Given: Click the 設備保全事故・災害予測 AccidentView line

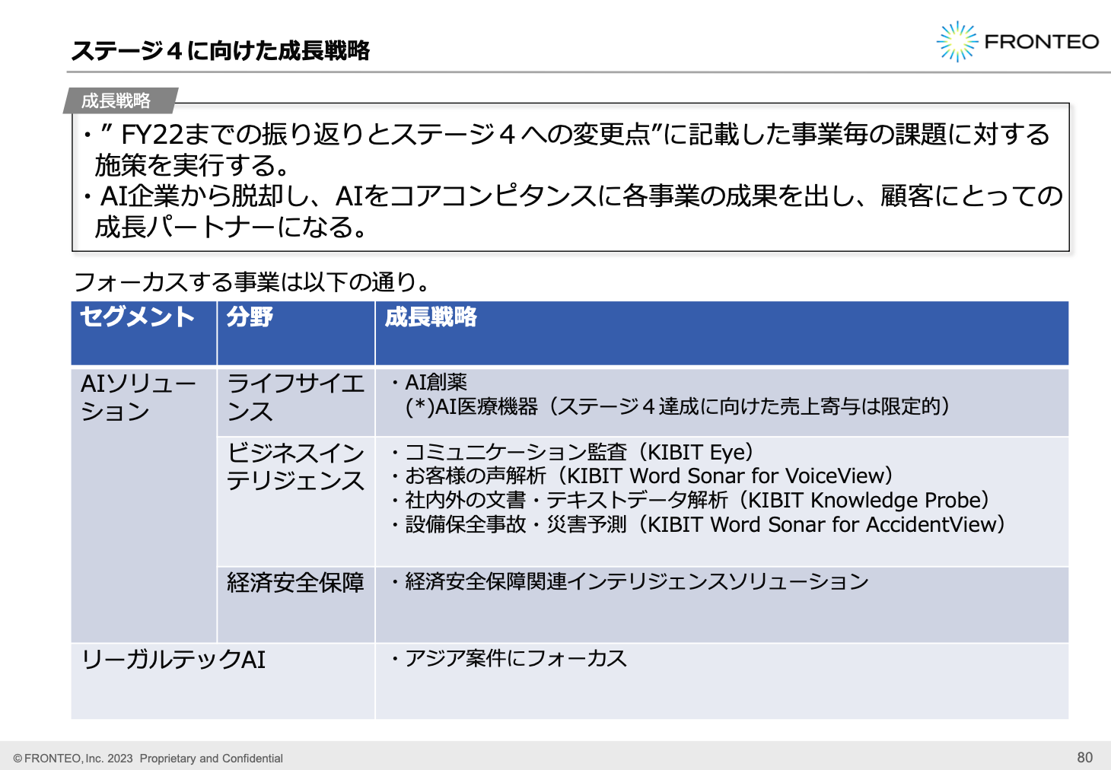Looking at the screenshot, I should point(697,525).
